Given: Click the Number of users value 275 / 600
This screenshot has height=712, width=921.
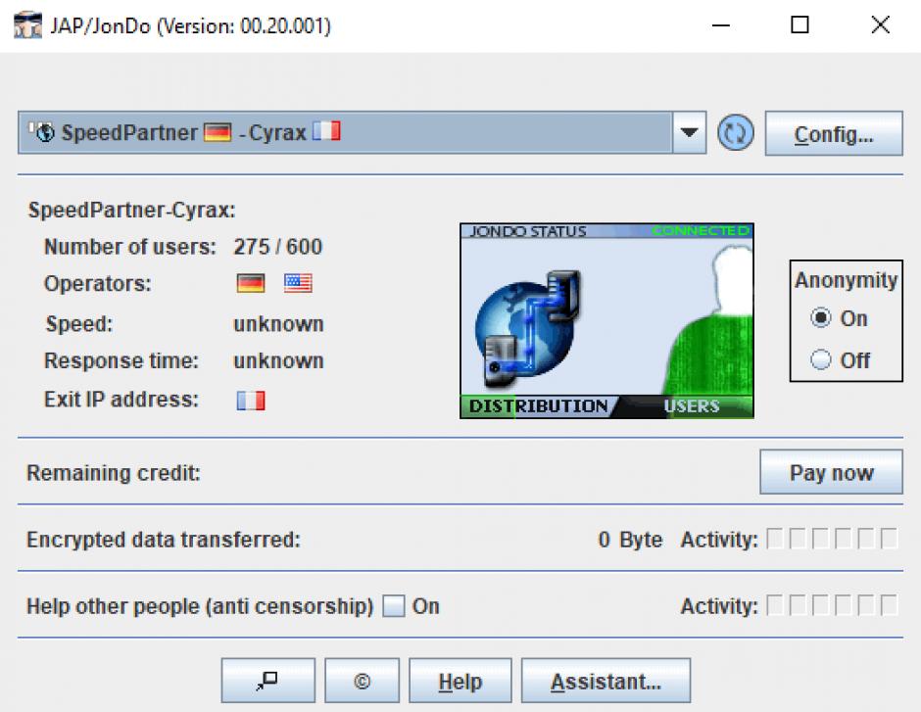Looking at the screenshot, I should click(278, 247).
